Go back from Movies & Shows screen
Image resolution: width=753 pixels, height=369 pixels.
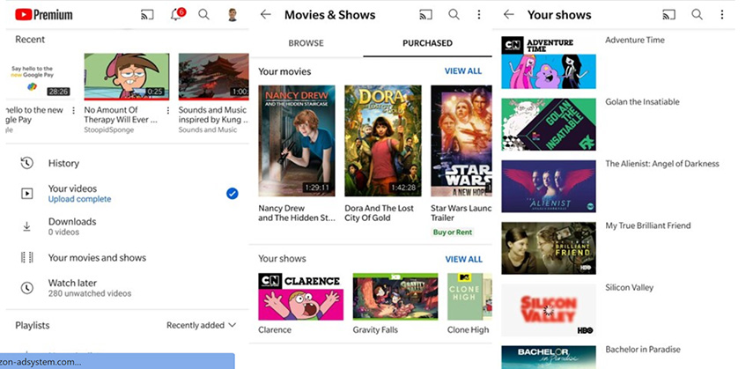[266, 14]
